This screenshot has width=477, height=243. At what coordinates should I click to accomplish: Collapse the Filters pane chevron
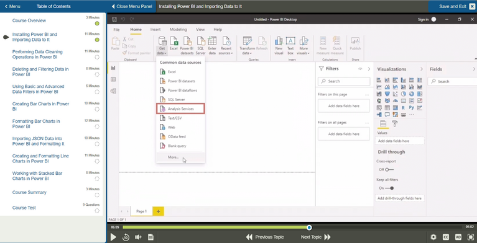click(369, 69)
